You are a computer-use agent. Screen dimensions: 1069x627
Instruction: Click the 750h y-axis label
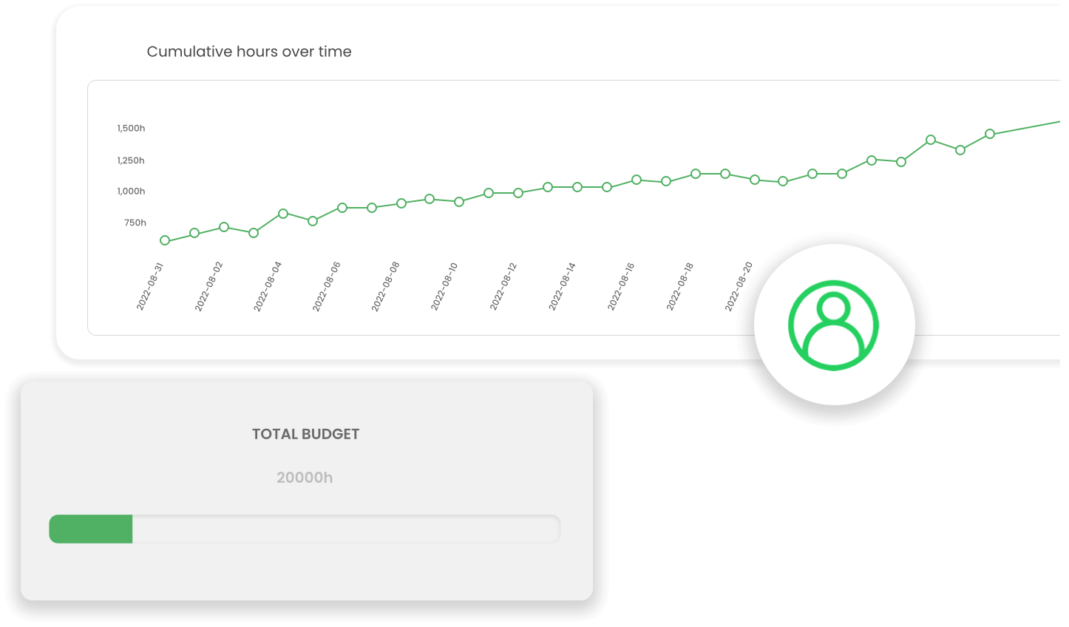[135, 223]
